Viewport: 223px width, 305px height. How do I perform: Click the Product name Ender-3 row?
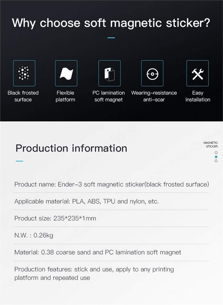tap(111, 184)
